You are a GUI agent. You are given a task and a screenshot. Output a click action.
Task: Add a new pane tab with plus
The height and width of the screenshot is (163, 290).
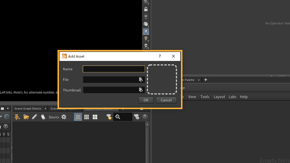(206, 80)
